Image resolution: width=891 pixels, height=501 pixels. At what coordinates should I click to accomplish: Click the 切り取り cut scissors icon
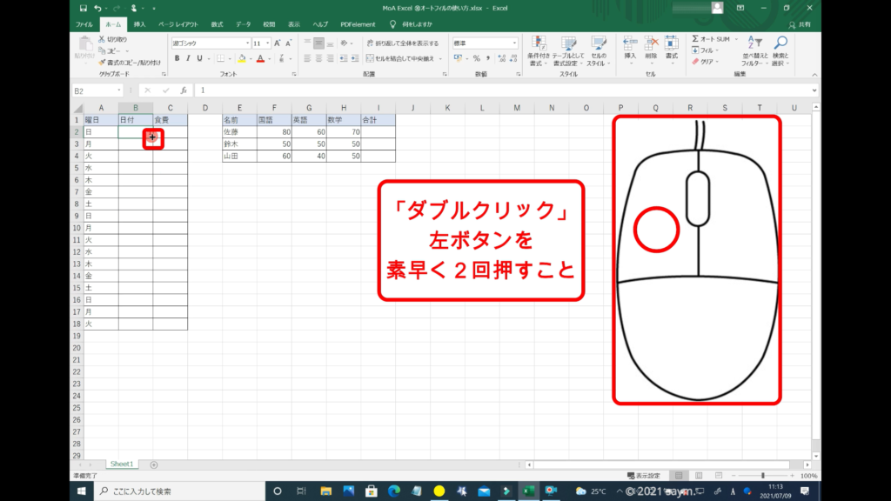(101, 39)
